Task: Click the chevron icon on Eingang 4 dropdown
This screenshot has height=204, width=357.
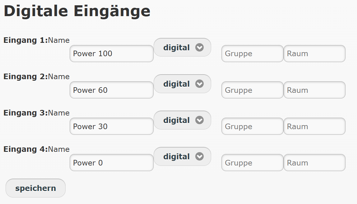Action: (x=199, y=156)
